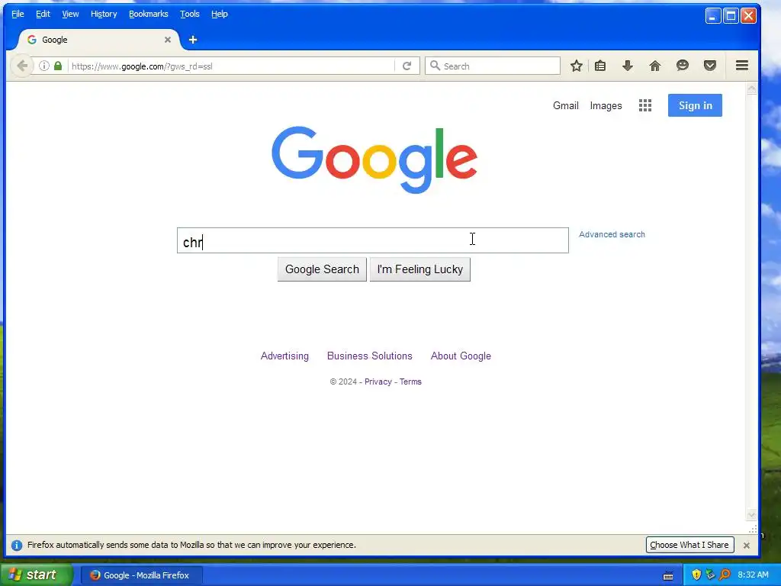
Task: Open the downloads arrow icon
Action: tap(628, 66)
